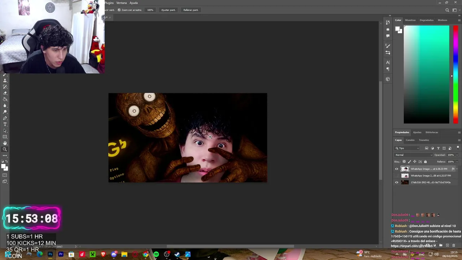
Task: Switch to the Muestras tab
Action: [x=410, y=20]
